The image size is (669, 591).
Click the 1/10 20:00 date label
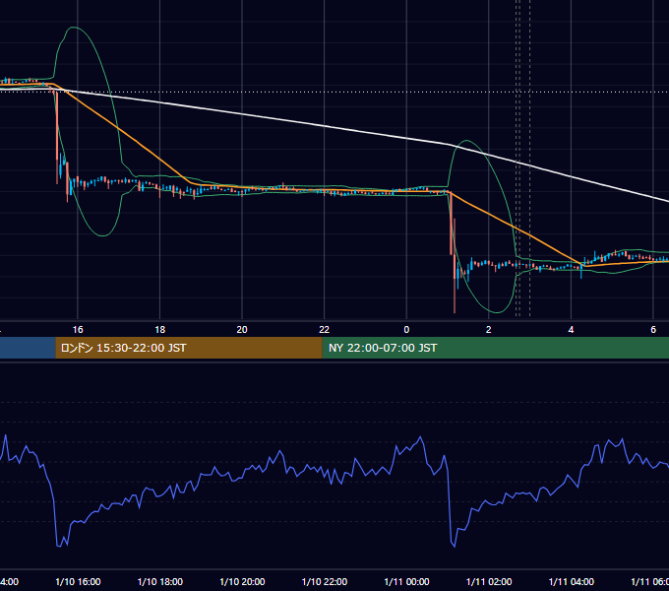click(x=242, y=581)
